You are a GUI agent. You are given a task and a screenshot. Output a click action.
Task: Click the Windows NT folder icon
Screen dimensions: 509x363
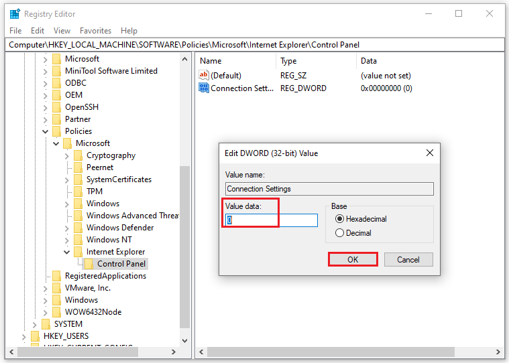[x=78, y=240]
